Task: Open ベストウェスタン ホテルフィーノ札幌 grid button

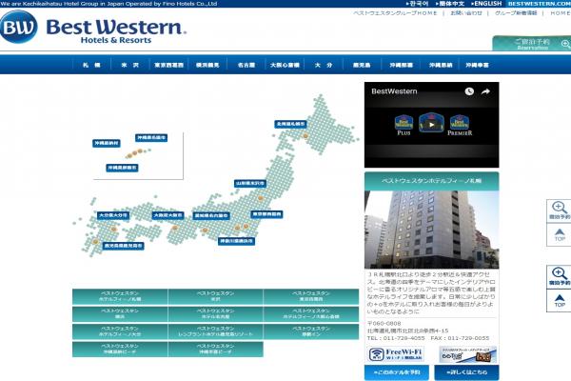Action: point(120,296)
